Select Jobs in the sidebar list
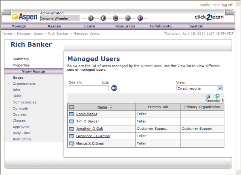Screen dimensions: 241x175 [x=16, y=90]
